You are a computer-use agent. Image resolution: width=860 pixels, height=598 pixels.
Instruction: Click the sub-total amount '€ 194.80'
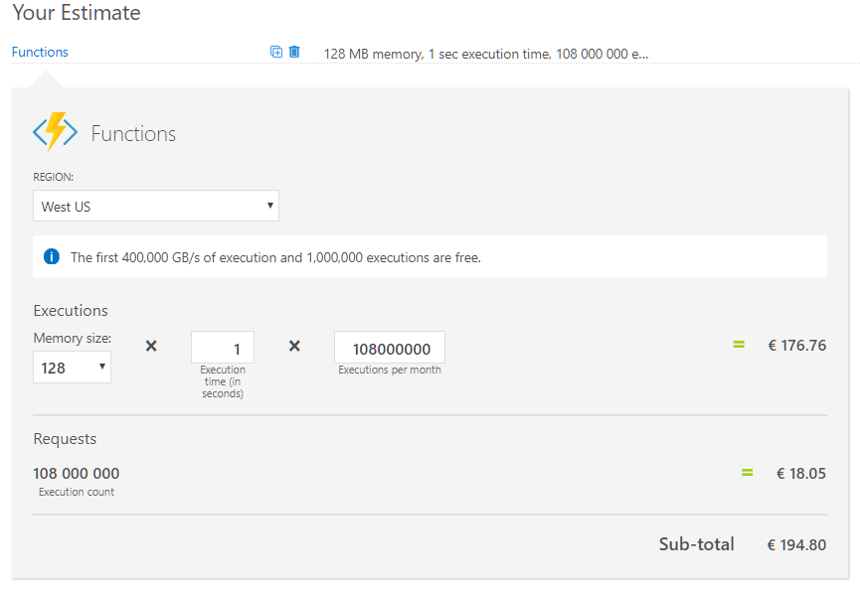[x=796, y=544]
